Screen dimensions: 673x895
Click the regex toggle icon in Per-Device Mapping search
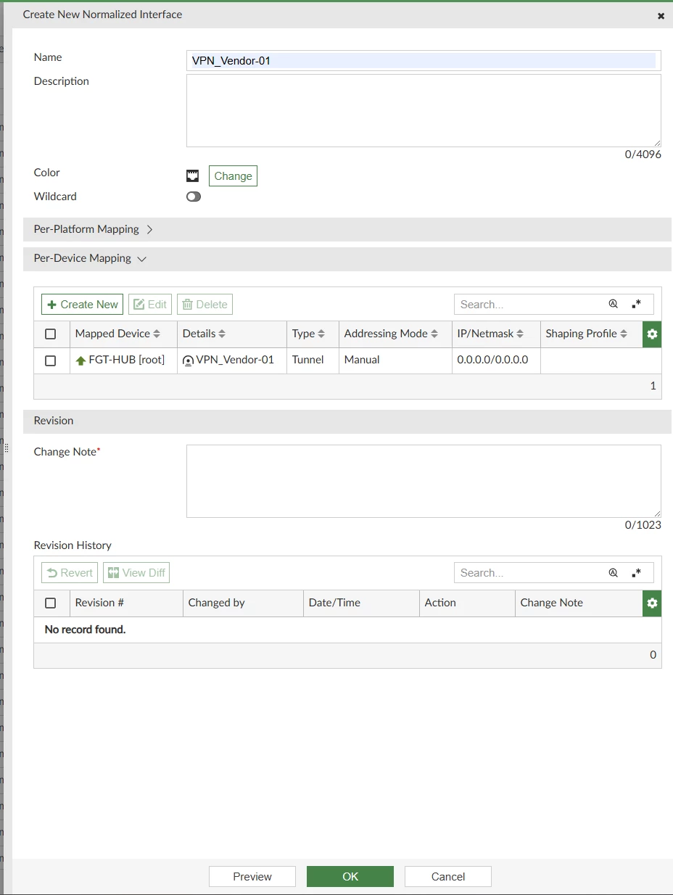(x=636, y=305)
